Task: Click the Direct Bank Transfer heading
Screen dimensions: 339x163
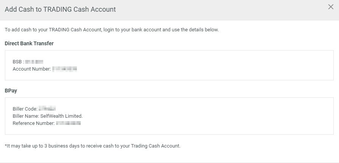Action: coord(29,43)
